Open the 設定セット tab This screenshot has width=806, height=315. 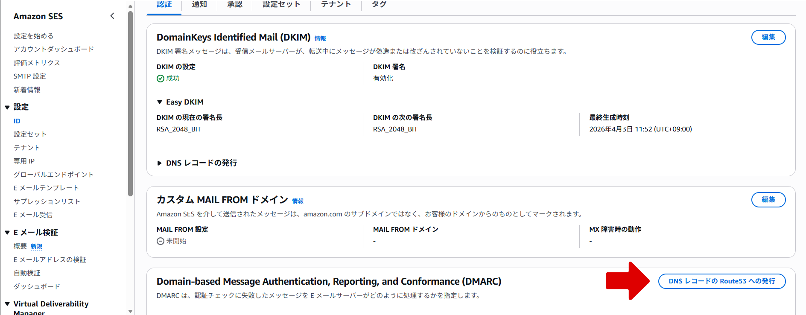(x=281, y=5)
